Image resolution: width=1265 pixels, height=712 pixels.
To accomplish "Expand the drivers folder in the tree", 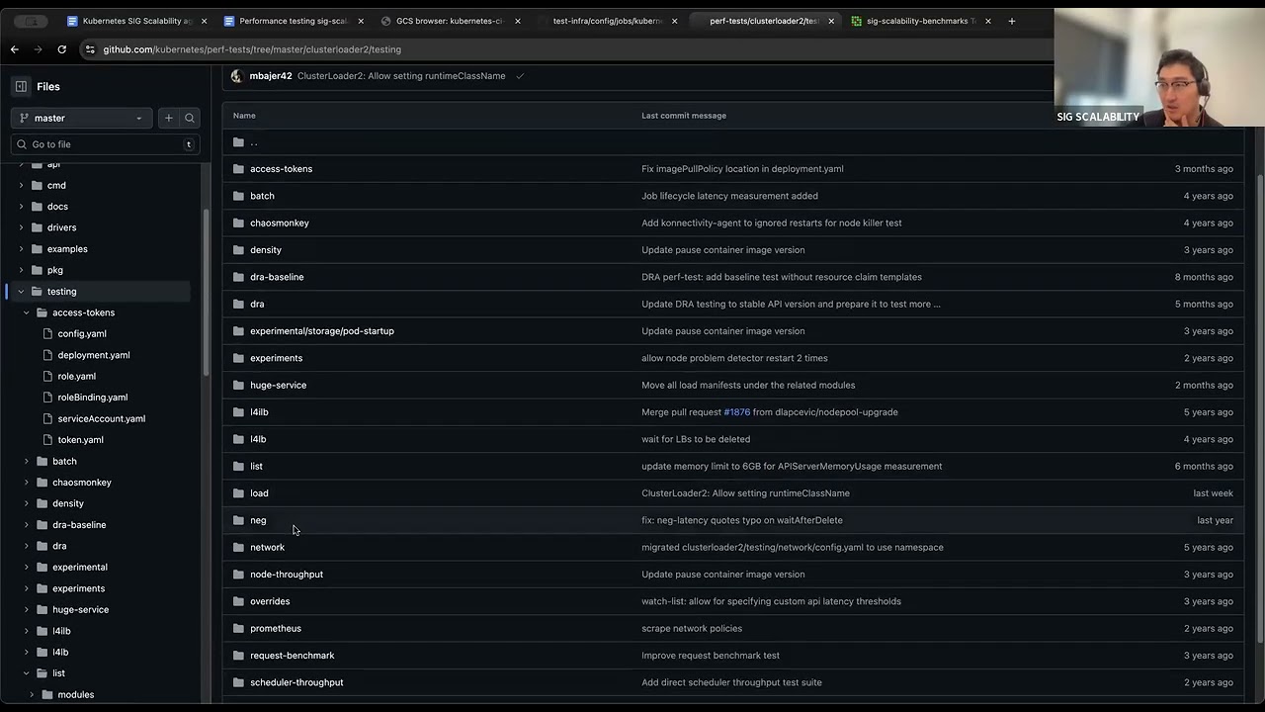I will pyautogui.click(x=21, y=227).
